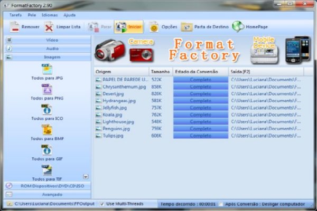Click output path of Koala.jpg row
Viewport: 317px width, 211px height.
click(x=266, y=115)
